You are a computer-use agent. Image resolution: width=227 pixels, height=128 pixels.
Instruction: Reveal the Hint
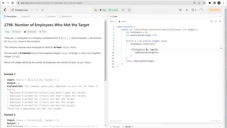(43, 32)
